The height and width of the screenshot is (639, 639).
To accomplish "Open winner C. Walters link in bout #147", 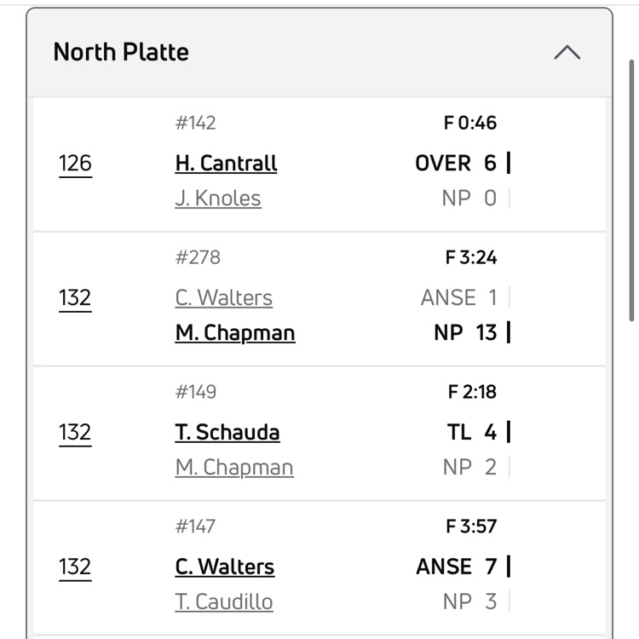I will [225, 567].
